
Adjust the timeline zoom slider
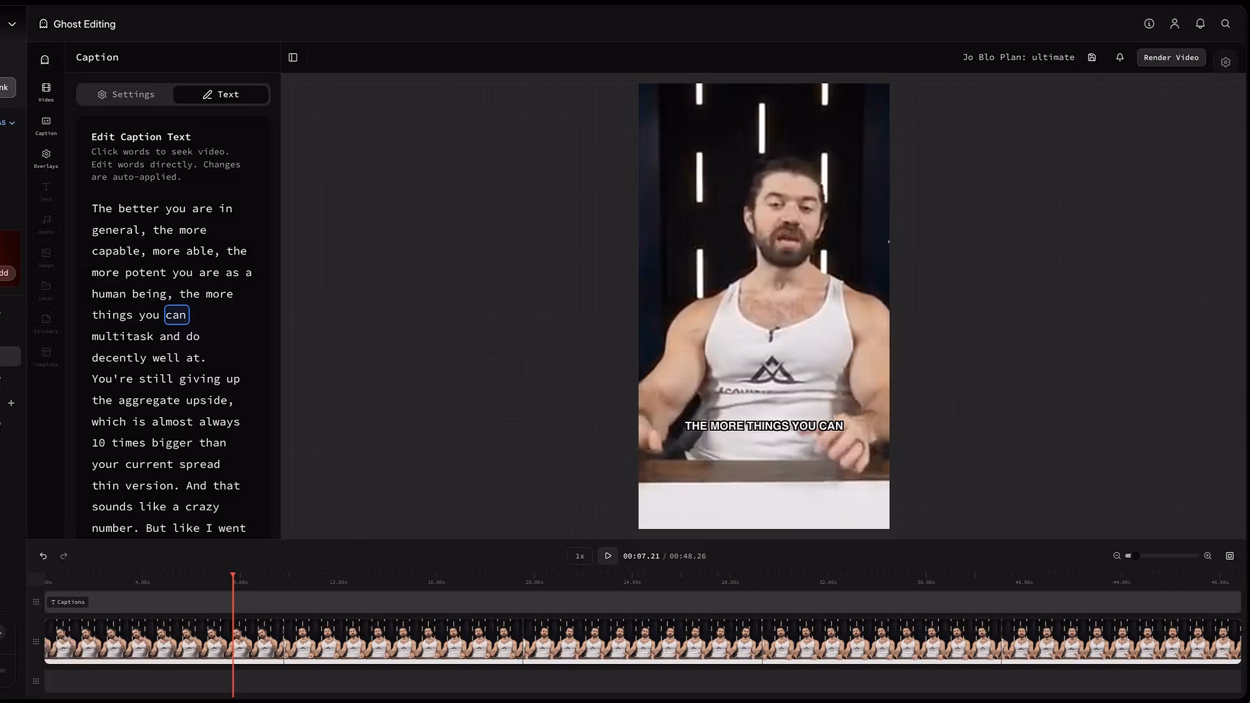pos(1135,556)
